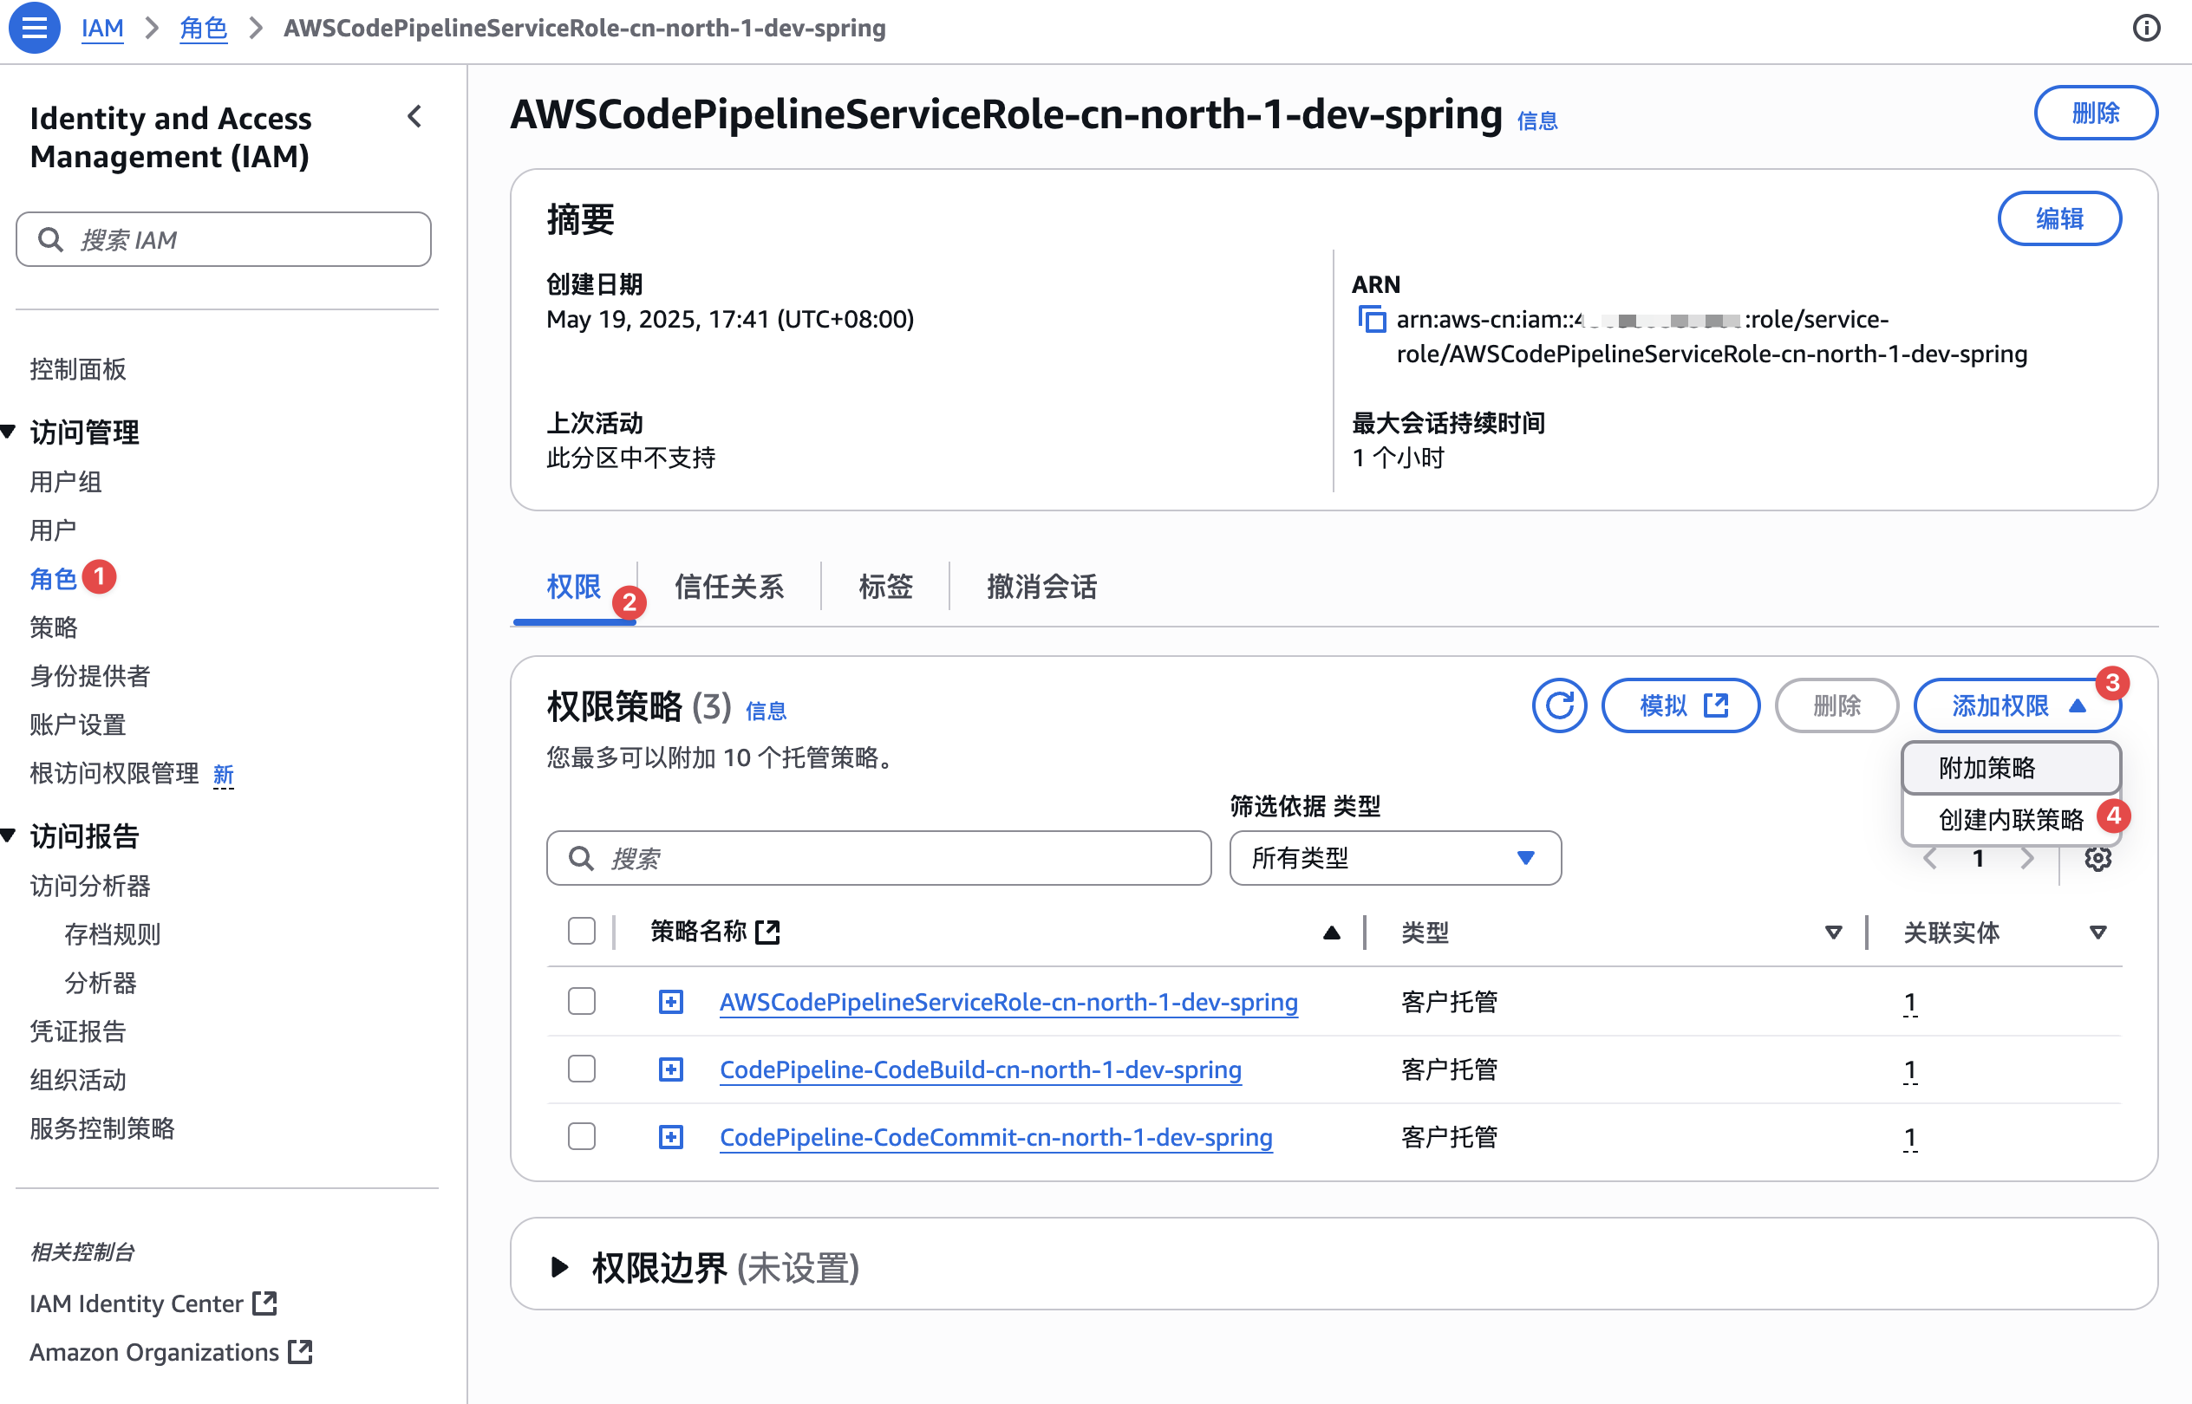Expand plus icon for CodePipeline-CodeBuild policy
This screenshot has height=1404, width=2192.
pos(670,1069)
